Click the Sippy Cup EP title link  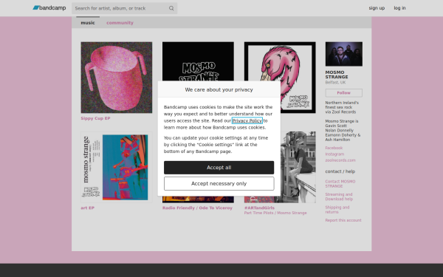(95, 118)
